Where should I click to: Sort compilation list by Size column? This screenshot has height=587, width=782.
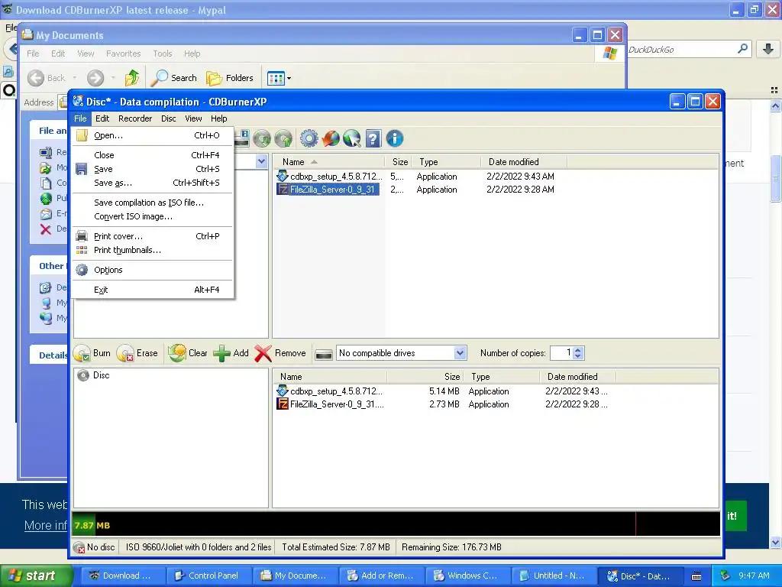point(425,377)
